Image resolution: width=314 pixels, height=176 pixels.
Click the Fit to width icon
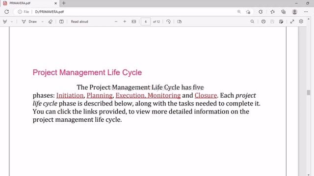[134, 22]
